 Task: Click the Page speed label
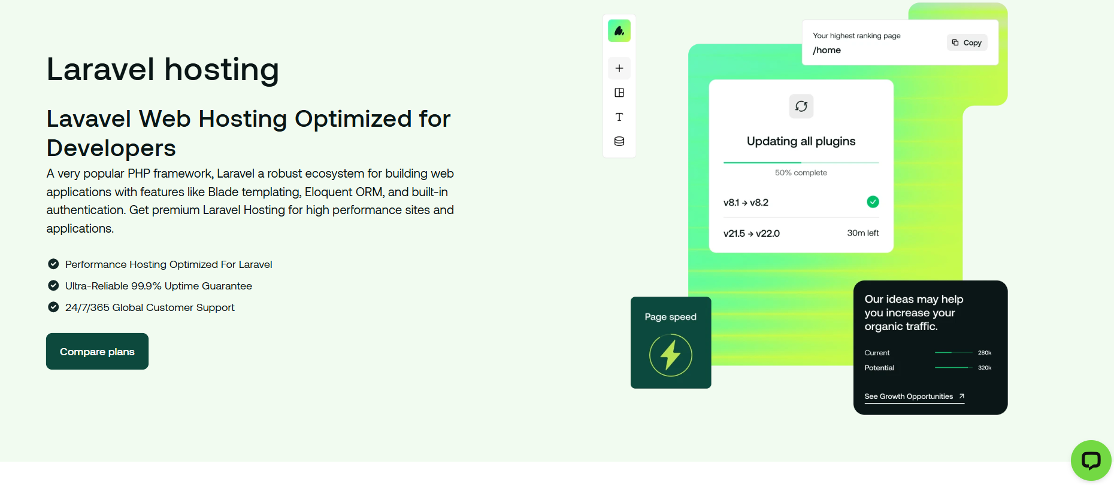[x=671, y=317]
